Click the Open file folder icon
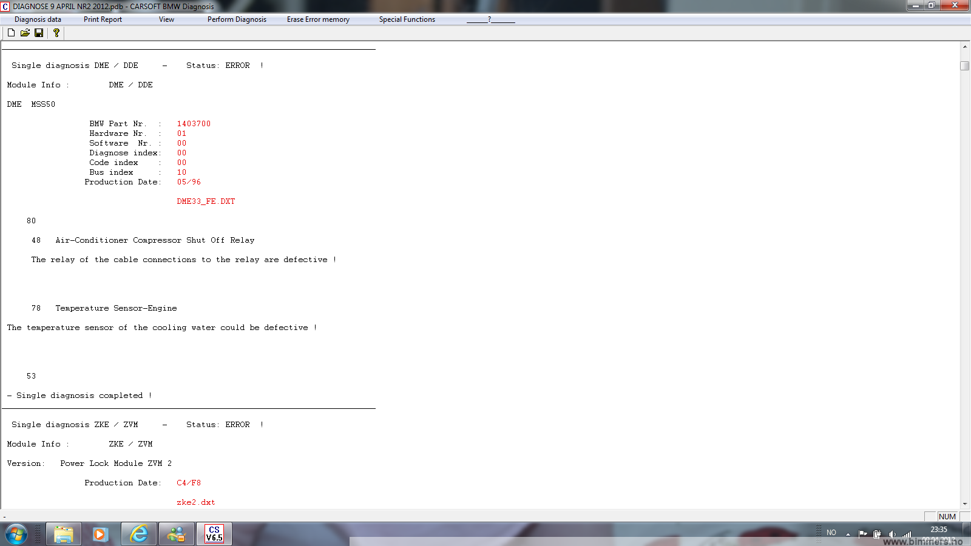 pyautogui.click(x=25, y=33)
